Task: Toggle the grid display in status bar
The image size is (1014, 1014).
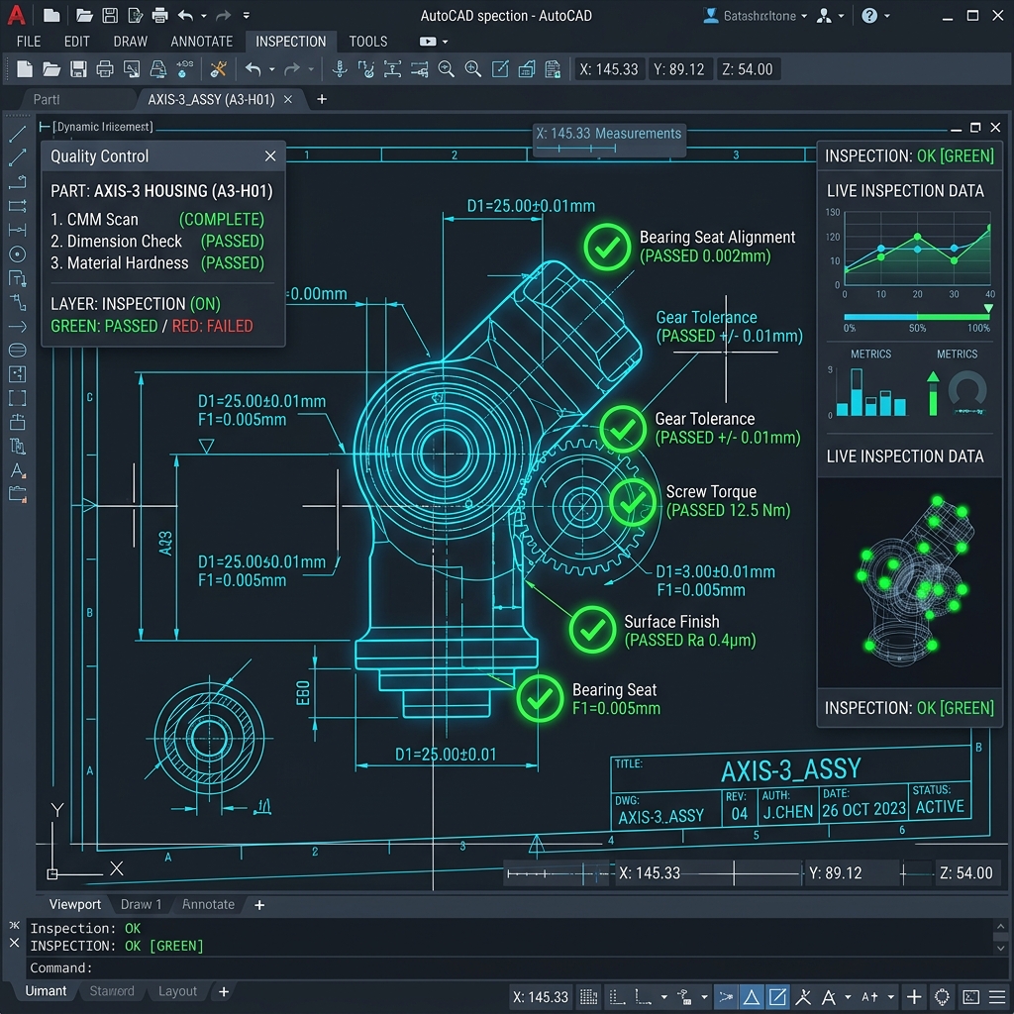Action: tap(588, 996)
